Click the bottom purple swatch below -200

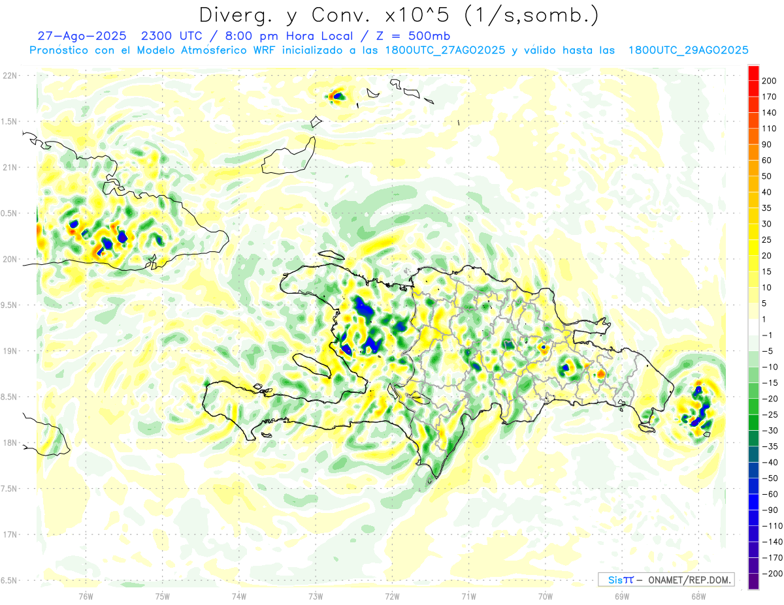[x=753, y=582]
